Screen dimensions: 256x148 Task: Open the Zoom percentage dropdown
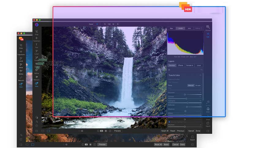click(x=98, y=24)
